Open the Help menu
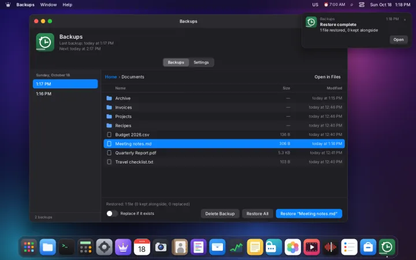Screen dimensions: 416x260 click(x=68, y=5)
